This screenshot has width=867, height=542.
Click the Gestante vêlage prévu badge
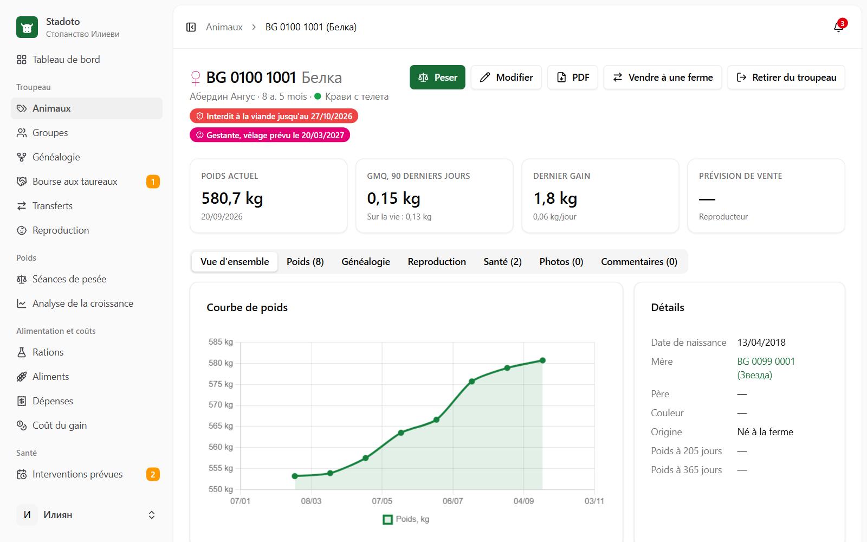pos(270,135)
